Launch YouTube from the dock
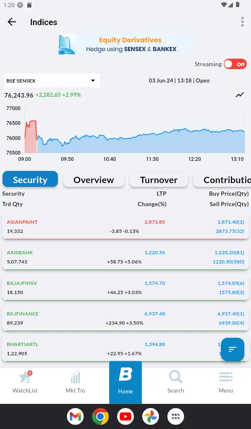Screen dimensions: 251x429 [125, 416]
